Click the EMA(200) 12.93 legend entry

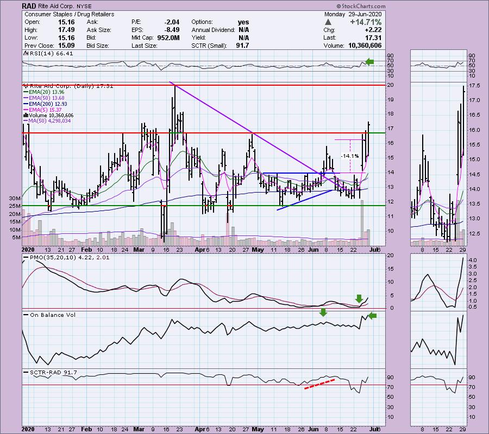tap(46, 104)
